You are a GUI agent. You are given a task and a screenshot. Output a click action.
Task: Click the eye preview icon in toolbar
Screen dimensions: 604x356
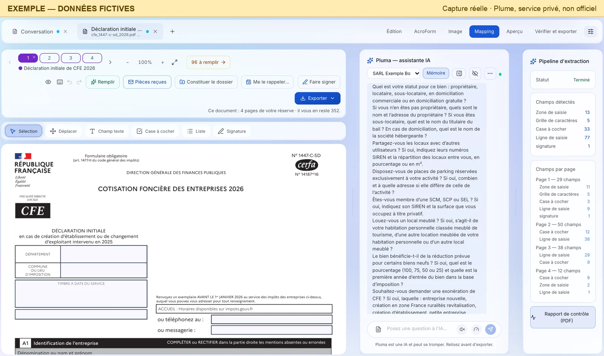(x=48, y=82)
